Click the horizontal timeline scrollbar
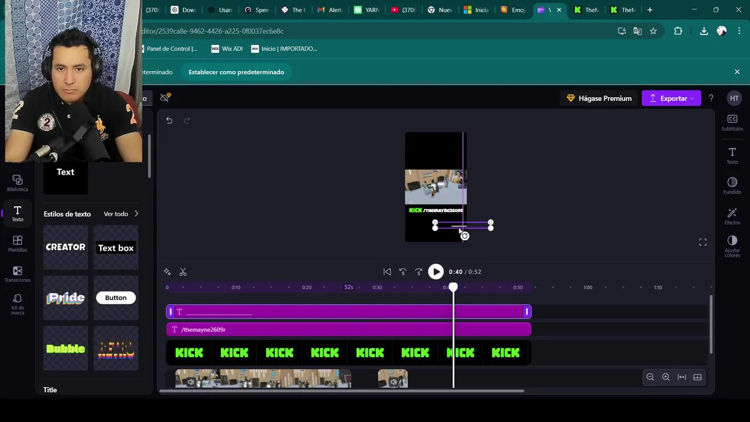This screenshot has width=750, height=422. click(342, 391)
